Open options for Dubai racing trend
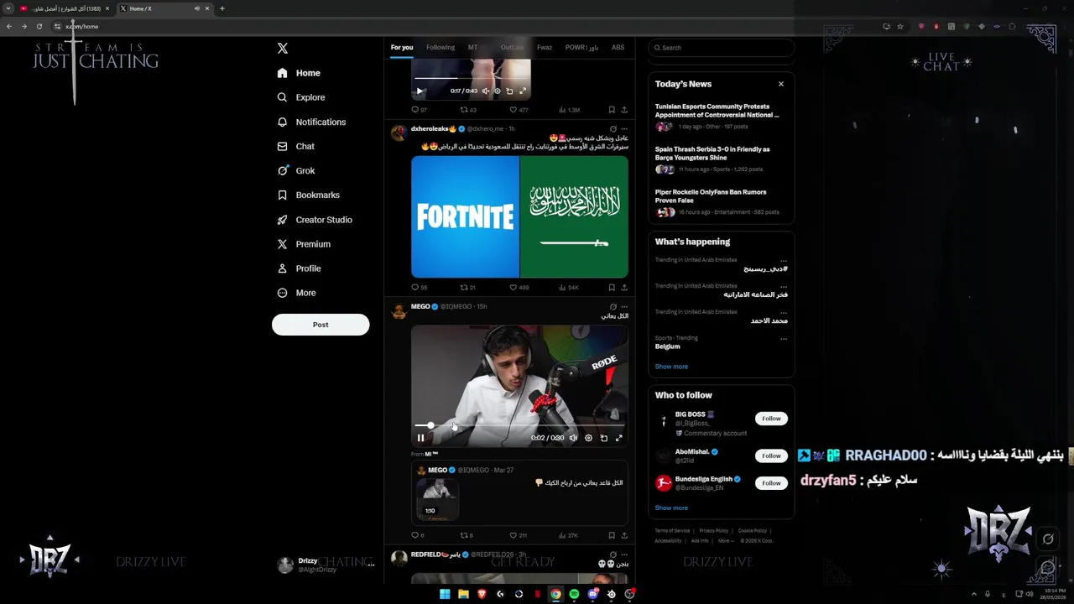Screen dimensions: 1074x604 tap(784, 261)
